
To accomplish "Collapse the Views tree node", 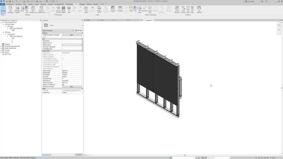I will (x=1, y=23).
